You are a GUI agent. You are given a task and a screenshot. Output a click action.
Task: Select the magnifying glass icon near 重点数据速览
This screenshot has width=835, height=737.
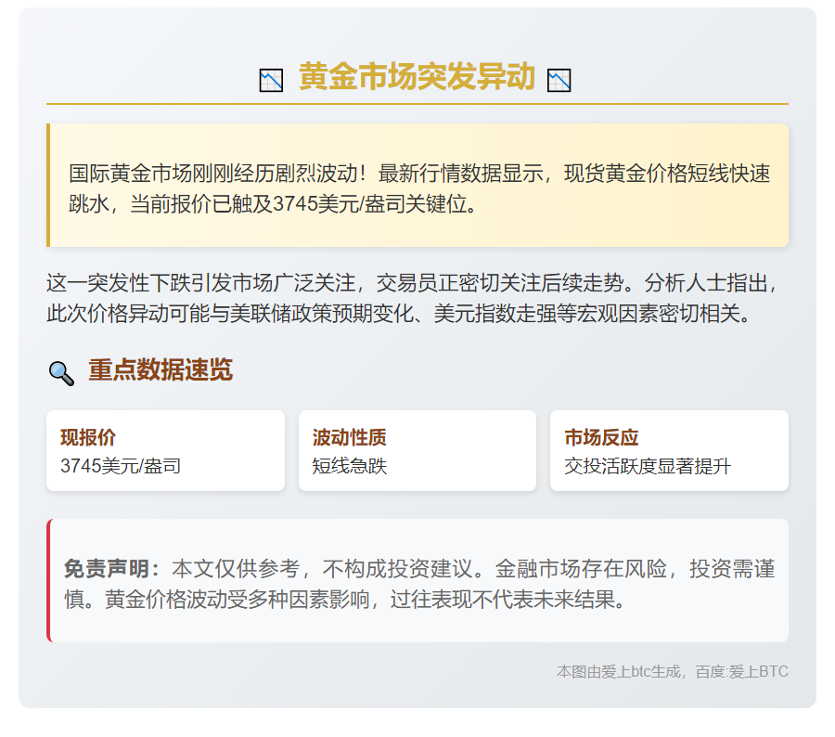pyautogui.click(x=60, y=369)
